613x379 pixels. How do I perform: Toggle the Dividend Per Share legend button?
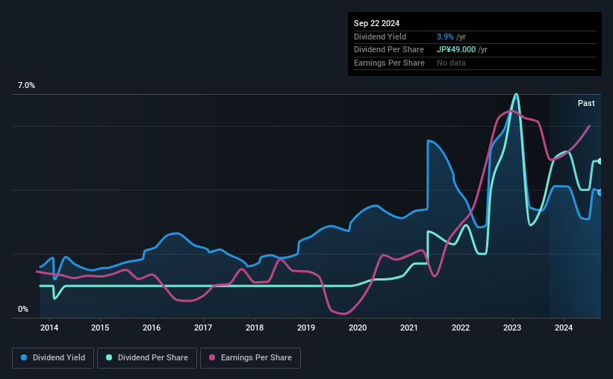coord(147,357)
